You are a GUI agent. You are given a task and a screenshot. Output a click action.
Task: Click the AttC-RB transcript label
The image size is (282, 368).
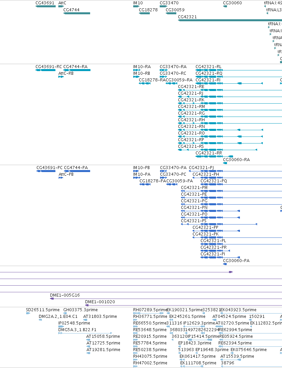[x=66, y=73]
